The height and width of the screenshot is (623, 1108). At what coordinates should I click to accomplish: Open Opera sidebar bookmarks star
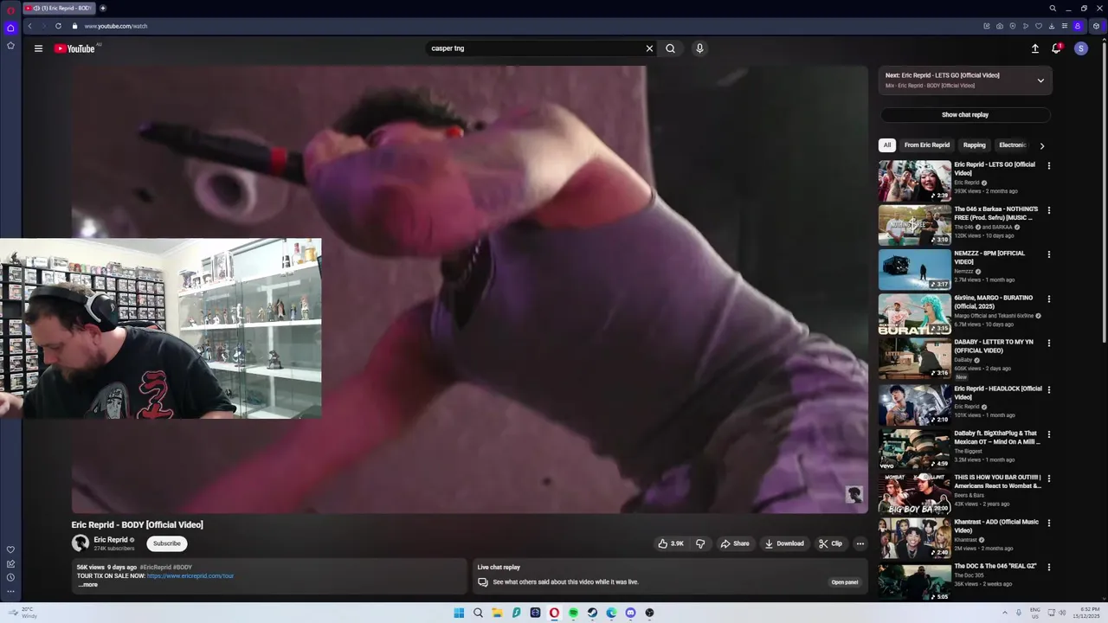(10, 45)
